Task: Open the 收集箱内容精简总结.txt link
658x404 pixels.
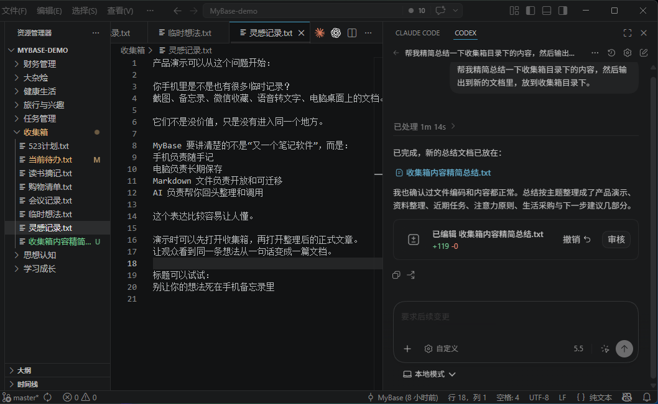Action: point(443,173)
